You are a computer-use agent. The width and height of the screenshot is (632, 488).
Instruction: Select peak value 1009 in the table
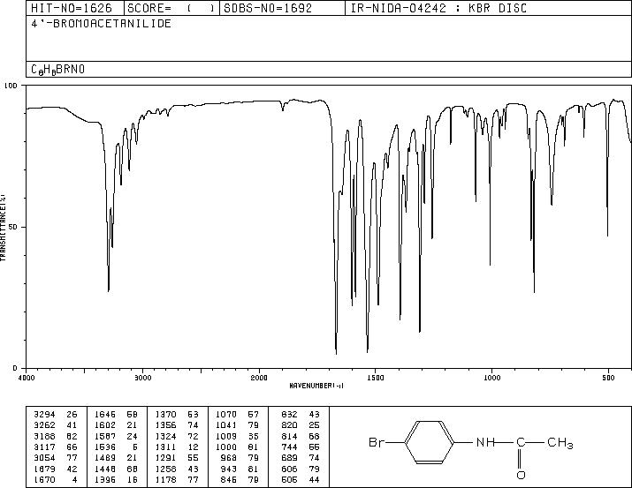click(x=226, y=436)
